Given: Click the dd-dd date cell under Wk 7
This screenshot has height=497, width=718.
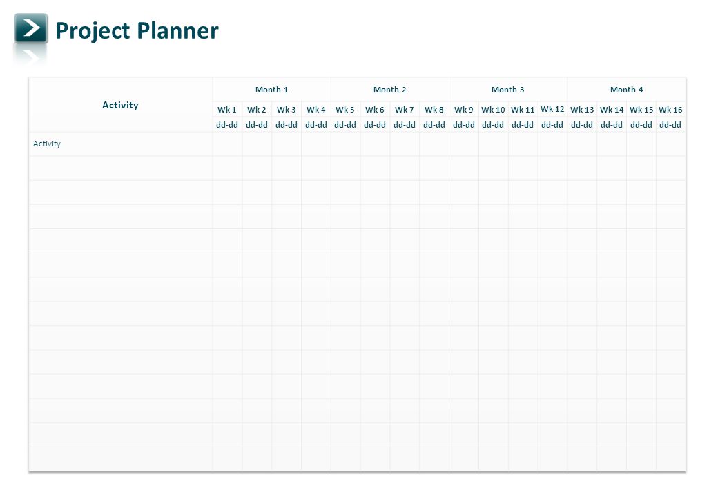Looking at the screenshot, I should point(405,125).
